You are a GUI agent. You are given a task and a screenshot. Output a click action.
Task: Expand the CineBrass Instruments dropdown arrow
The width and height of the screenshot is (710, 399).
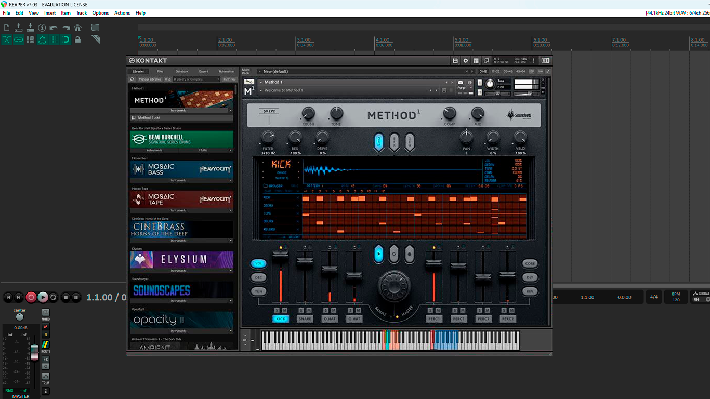[231, 241]
